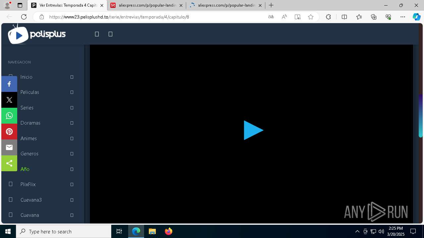
Task: Switch to first aliexpress tab
Action: pyautogui.click(x=147, y=5)
